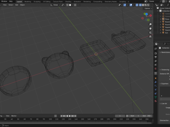Toggle proportional editing in header
170x127 pixels.
pyautogui.click(x=75, y=5)
